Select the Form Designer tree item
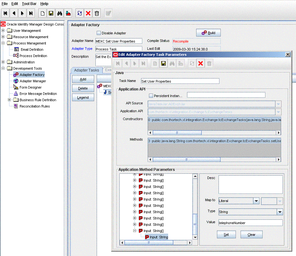The image size is (296, 256). point(31,87)
